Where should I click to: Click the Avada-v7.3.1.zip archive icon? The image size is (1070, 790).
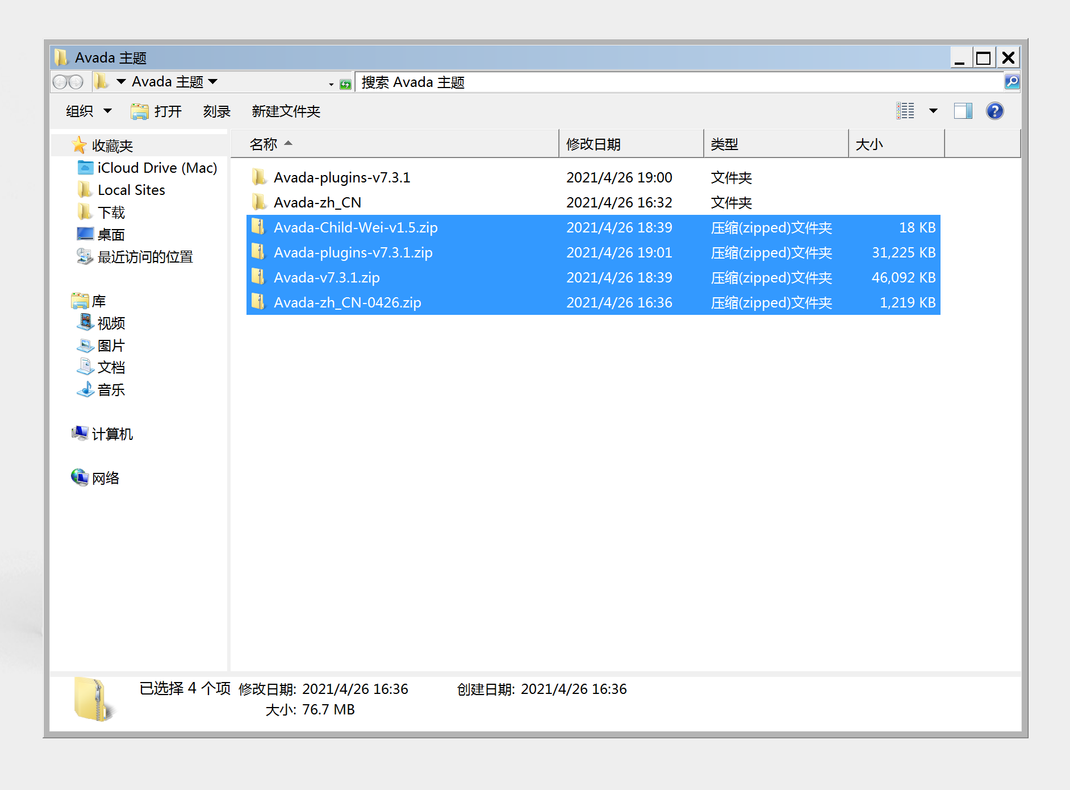pyautogui.click(x=259, y=277)
